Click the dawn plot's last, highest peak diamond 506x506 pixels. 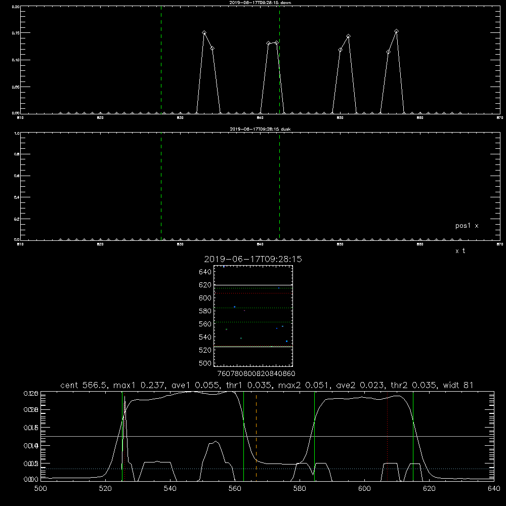coord(396,31)
